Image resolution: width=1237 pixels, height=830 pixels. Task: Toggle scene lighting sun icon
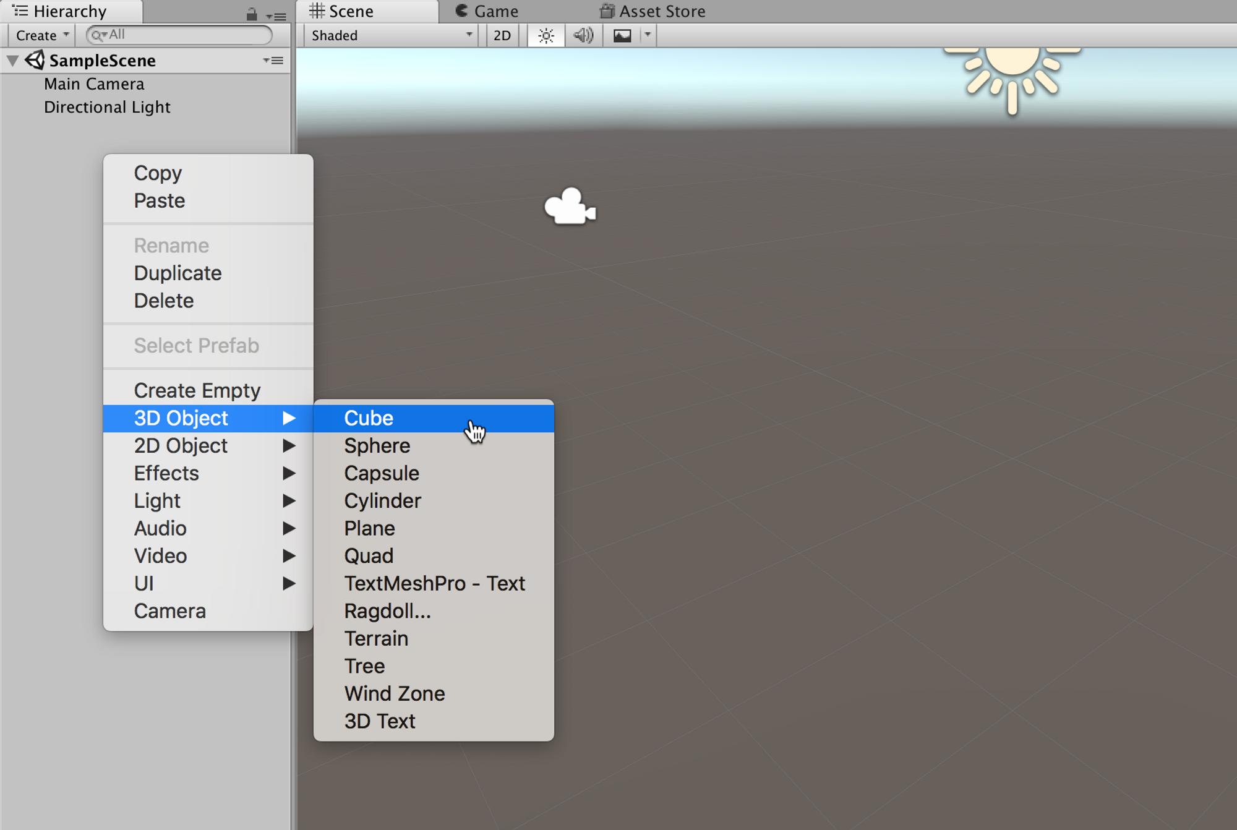click(x=546, y=35)
